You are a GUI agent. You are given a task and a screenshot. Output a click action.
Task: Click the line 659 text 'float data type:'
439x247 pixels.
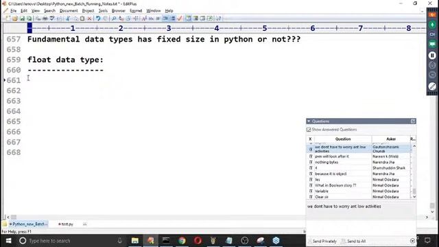coord(65,60)
